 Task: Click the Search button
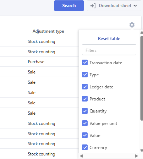click(x=69, y=6)
